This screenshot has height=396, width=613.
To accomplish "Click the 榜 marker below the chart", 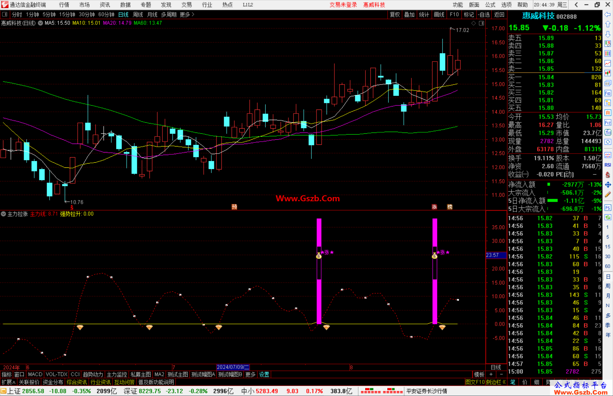I will [x=450, y=207].
